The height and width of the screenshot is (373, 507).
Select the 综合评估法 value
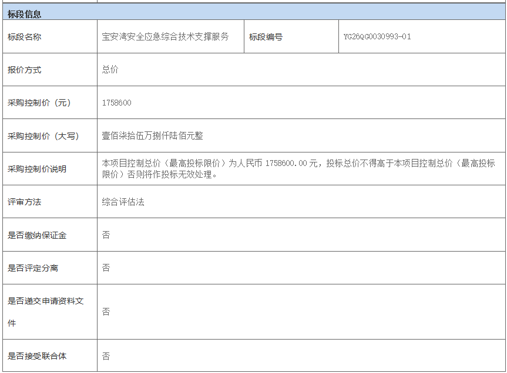(x=123, y=202)
